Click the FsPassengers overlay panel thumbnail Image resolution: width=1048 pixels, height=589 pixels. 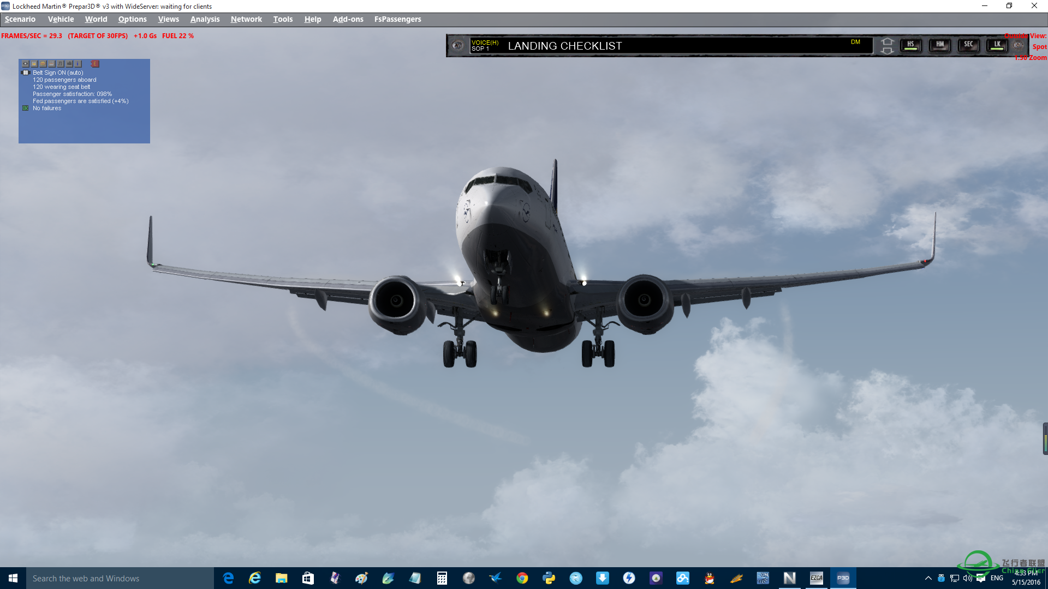click(25, 63)
